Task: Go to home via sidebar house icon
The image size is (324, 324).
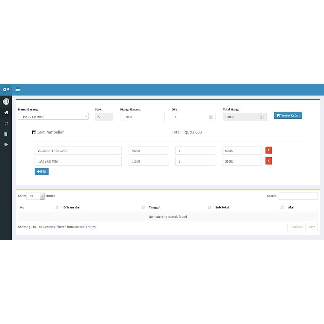Action: pos(6,113)
